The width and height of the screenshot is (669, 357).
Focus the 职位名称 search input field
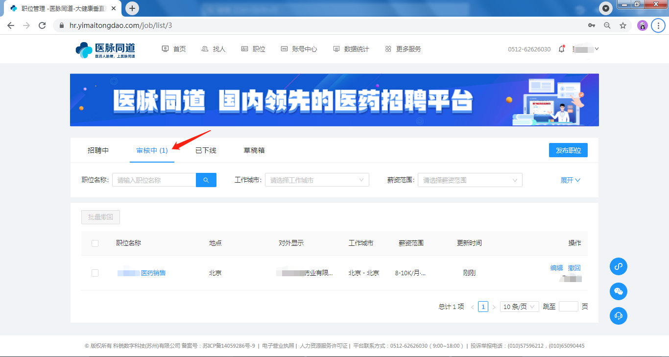point(154,180)
